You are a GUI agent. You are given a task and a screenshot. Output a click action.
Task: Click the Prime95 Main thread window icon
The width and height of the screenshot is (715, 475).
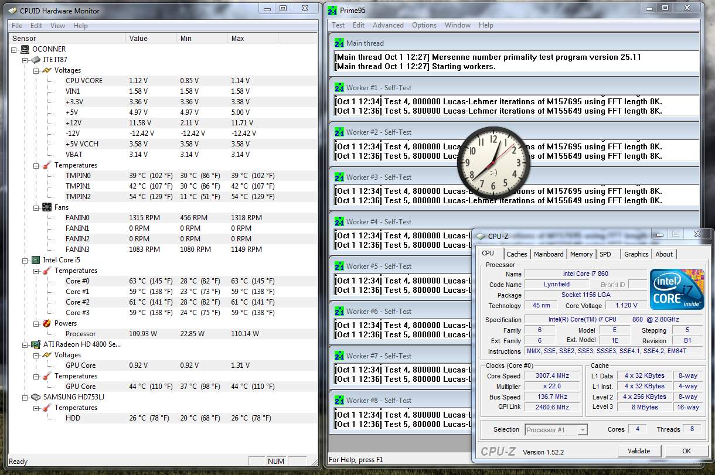(x=339, y=43)
